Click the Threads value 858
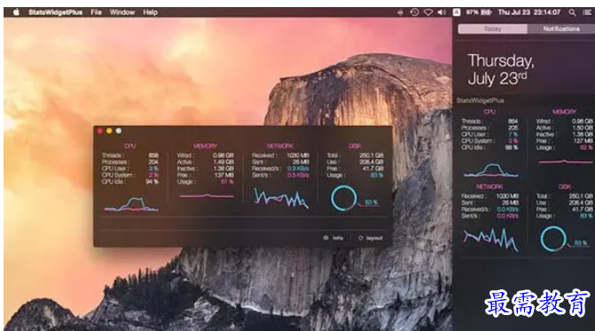 click(x=153, y=155)
